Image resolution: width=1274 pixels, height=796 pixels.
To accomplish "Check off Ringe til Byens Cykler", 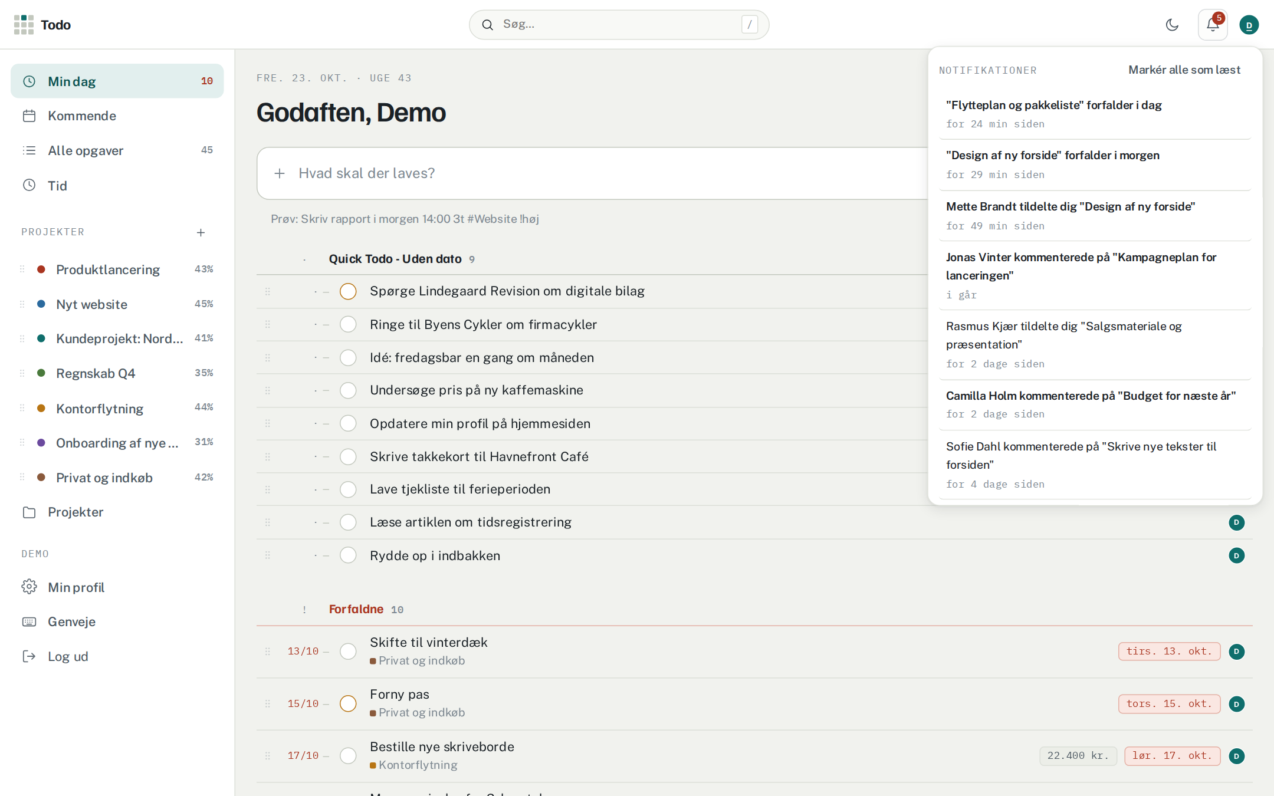I will coord(348,324).
